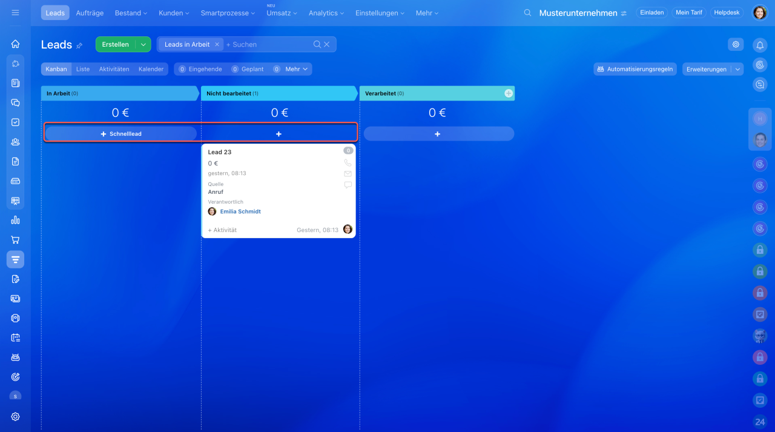Filter by Geplant counter
The image size is (775, 432).
pyautogui.click(x=248, y=69)
